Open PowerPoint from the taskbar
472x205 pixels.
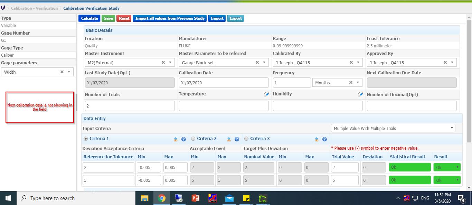point(195,198)
